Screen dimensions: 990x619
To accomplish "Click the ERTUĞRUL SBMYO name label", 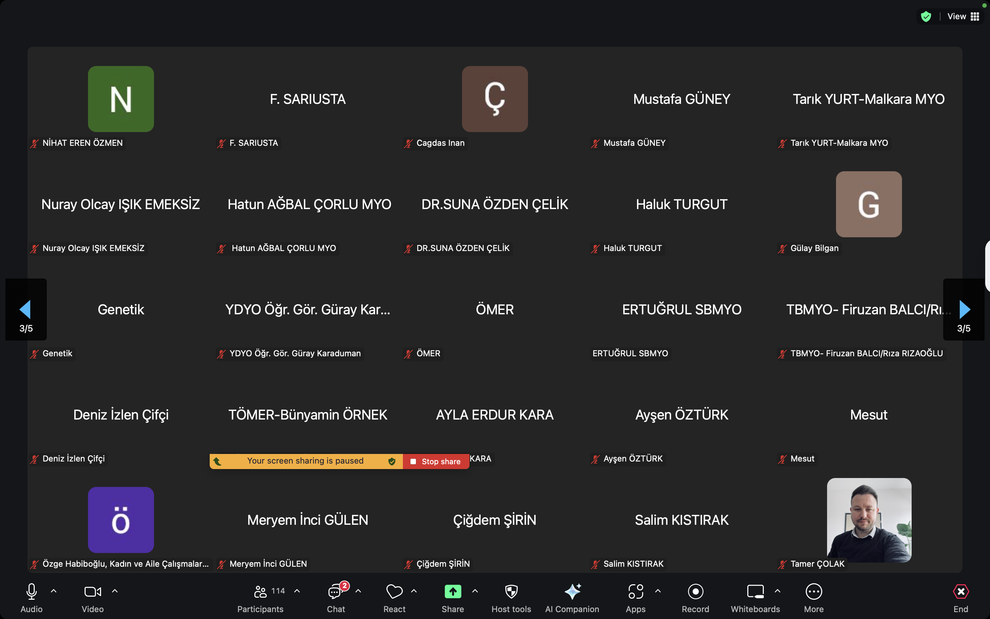I will (630, 353).
